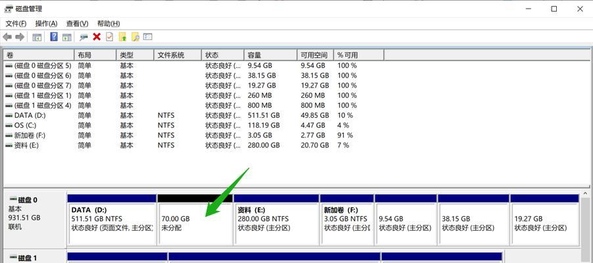
Task: Click the 91 % free value
Action: tap(345, 135)
